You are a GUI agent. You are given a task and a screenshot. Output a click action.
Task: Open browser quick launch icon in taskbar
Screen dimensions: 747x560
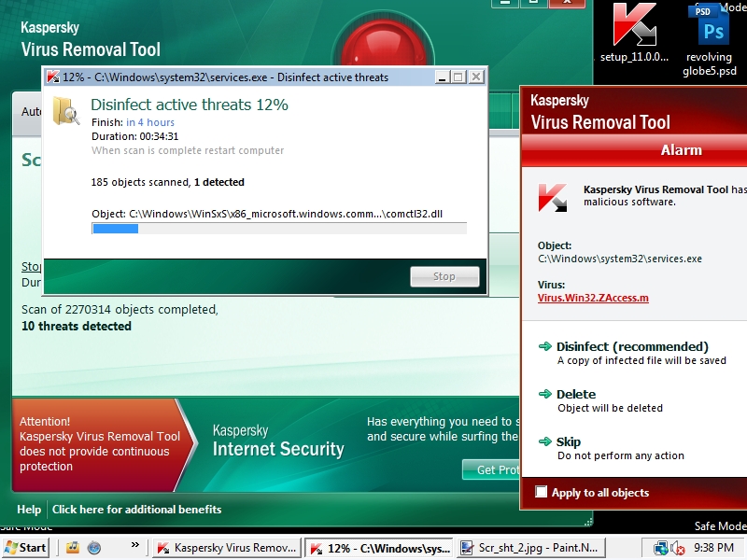[94, 548]
